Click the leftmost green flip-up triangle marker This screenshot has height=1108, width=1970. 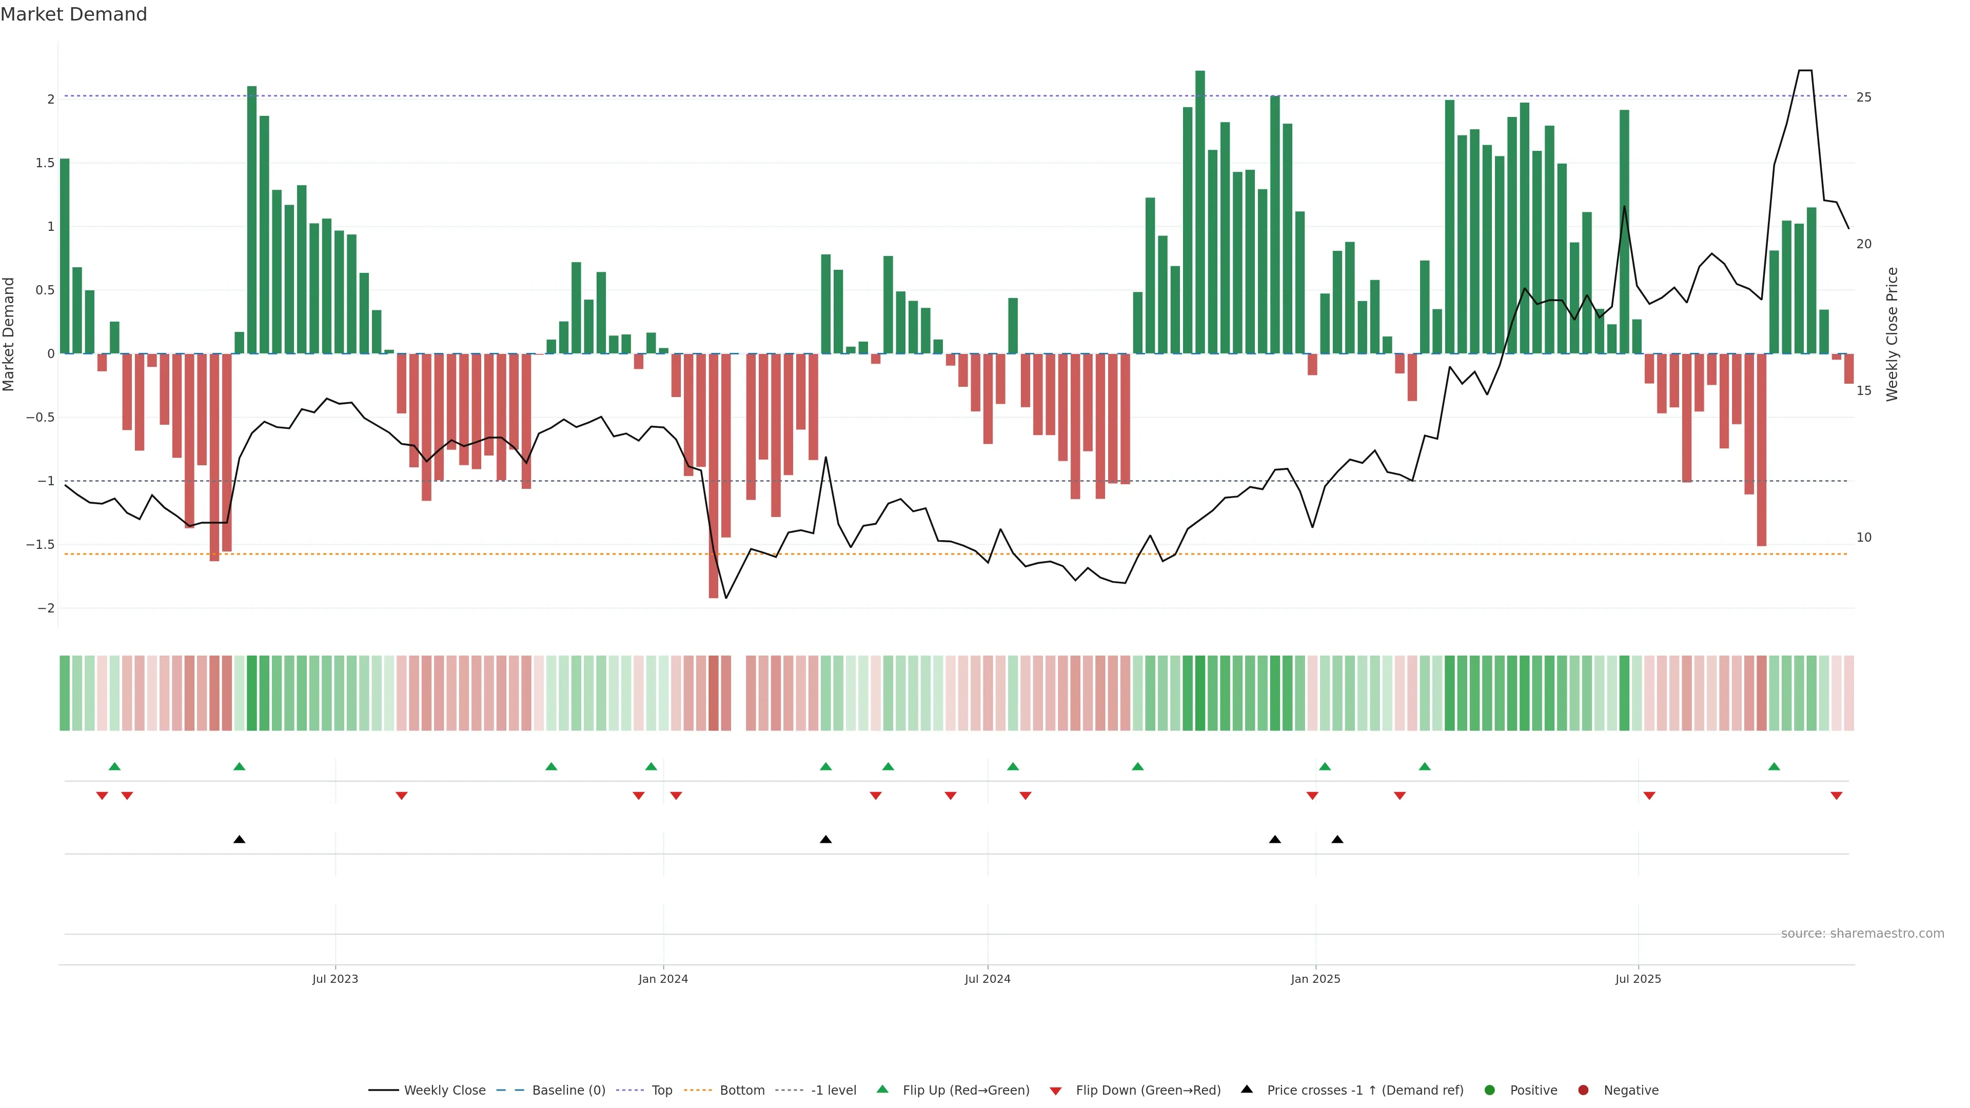[x=115, y=766]
